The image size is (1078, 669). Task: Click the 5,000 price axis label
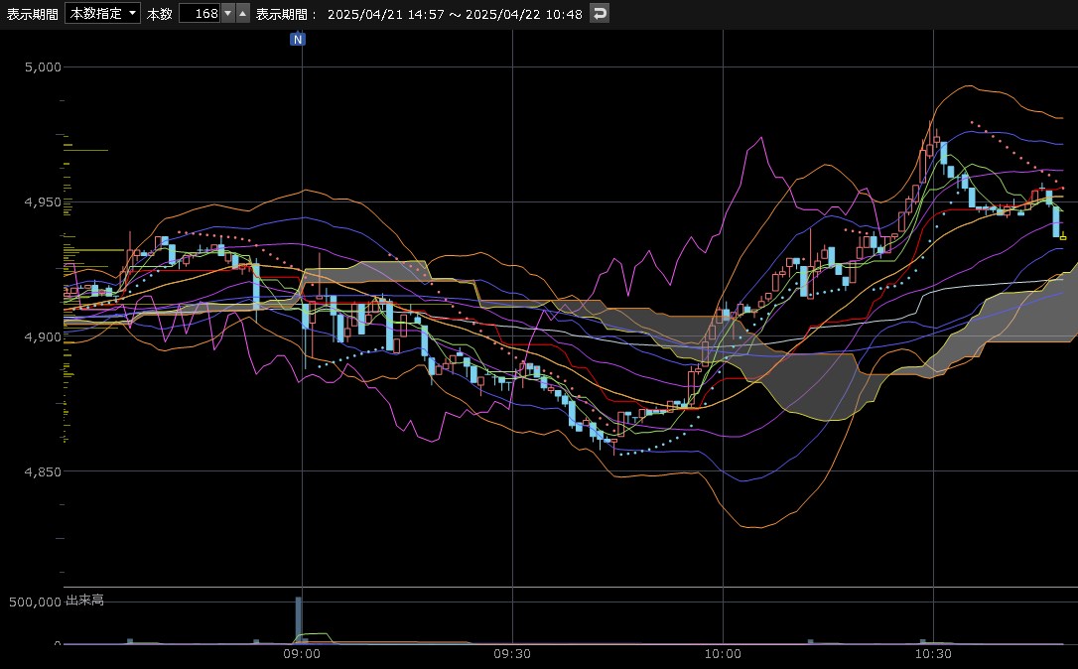(x=43, y=67)
